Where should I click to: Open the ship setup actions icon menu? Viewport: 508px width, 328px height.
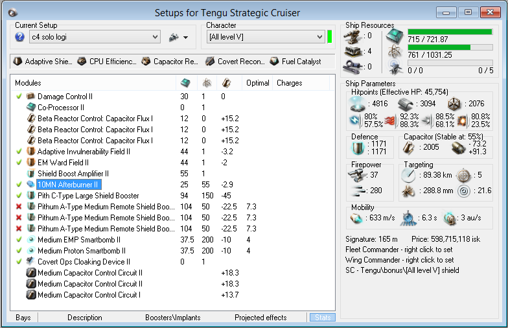[x=178, y=37]
